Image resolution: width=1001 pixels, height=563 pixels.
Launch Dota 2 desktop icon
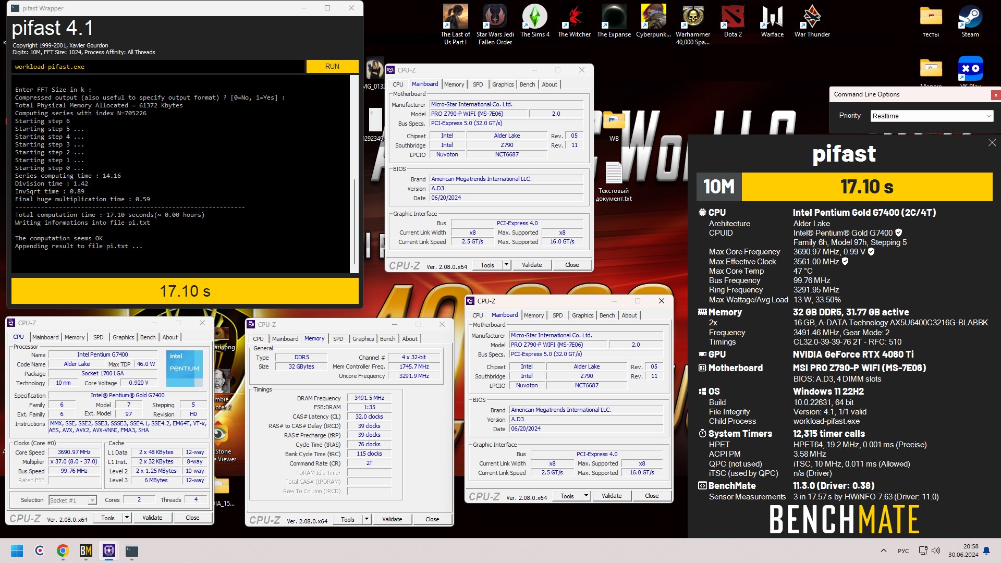click(x=733, y=21)
